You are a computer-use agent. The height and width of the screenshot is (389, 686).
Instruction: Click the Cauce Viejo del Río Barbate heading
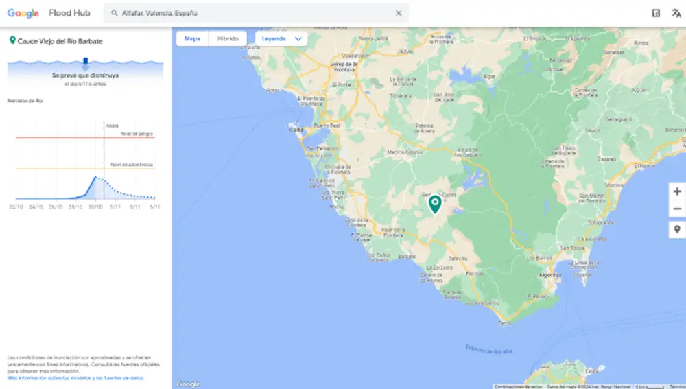pyautogui.click(x=60, y=41)
